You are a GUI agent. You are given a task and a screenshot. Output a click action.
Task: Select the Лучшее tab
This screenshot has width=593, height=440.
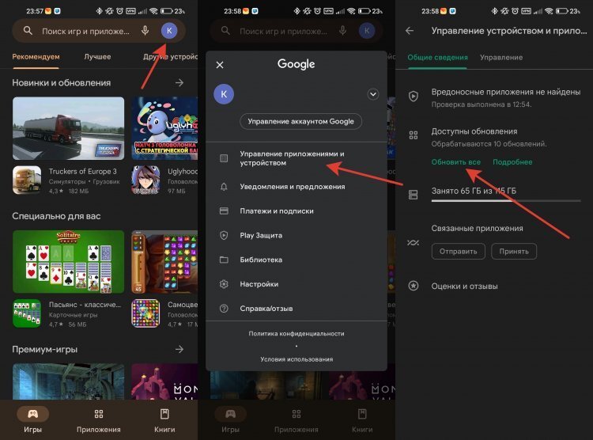pyautogui.click(x=97, y=57)
